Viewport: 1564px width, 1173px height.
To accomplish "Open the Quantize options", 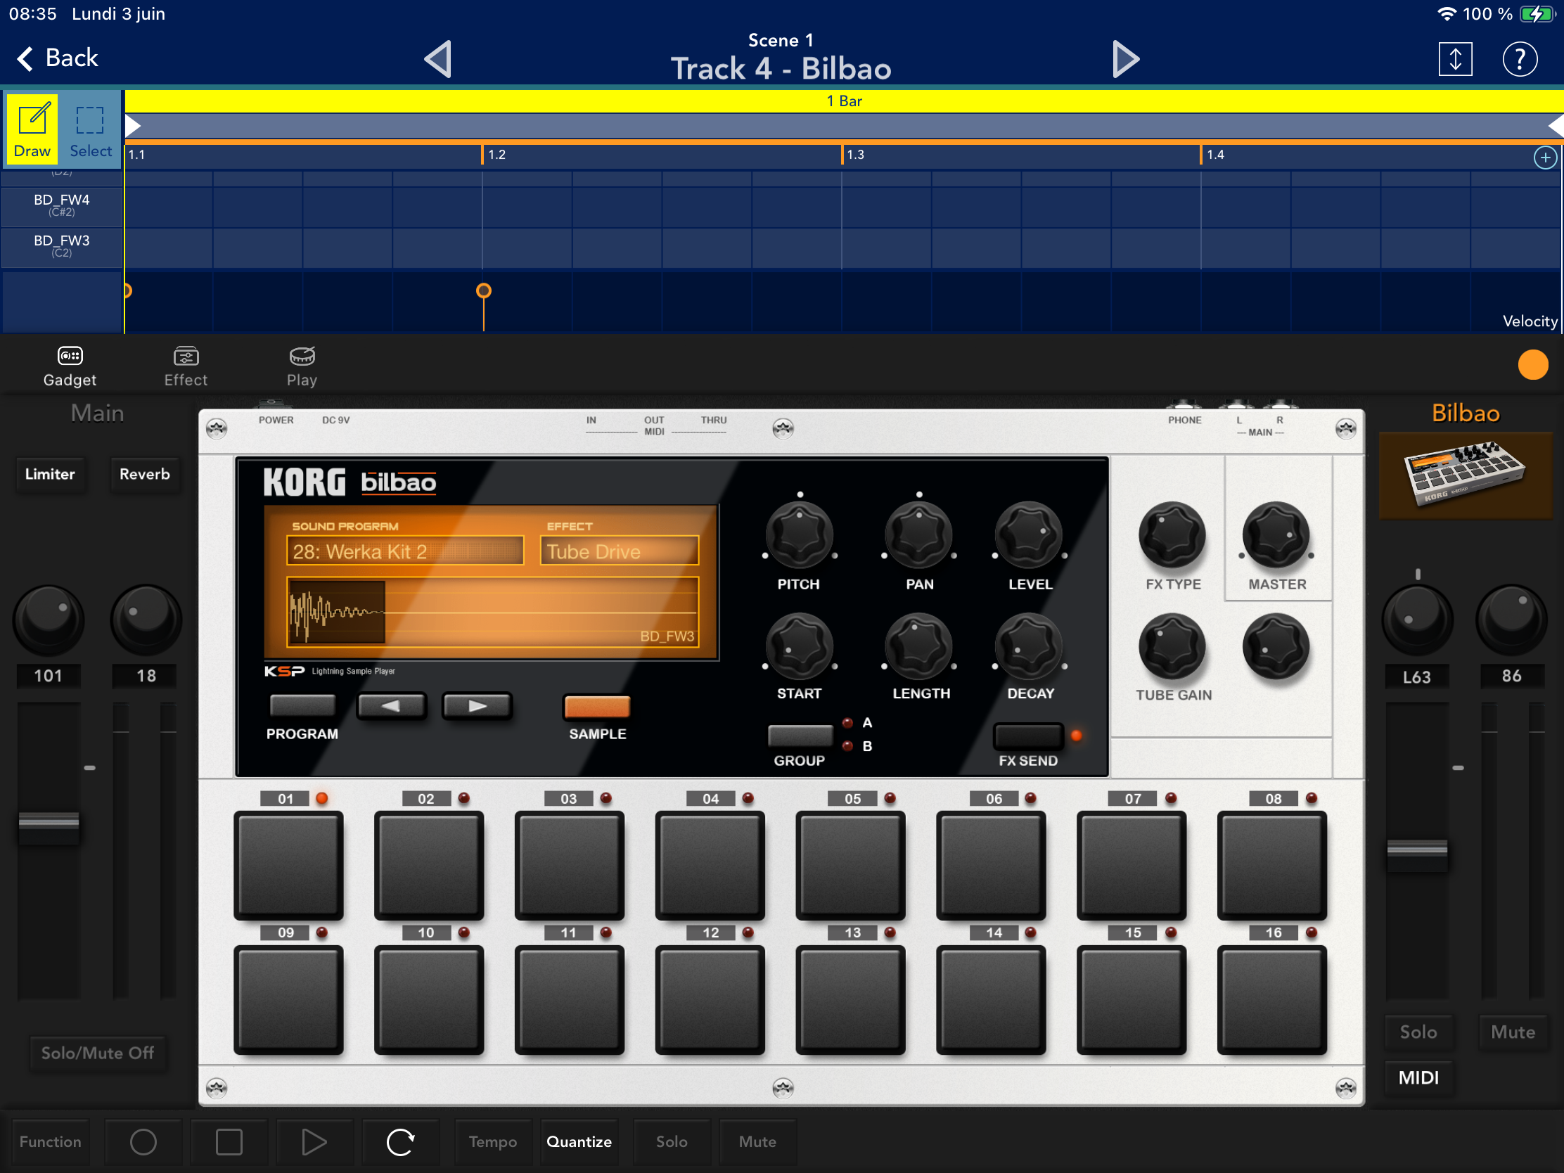I will click(x=578, y=1141).
